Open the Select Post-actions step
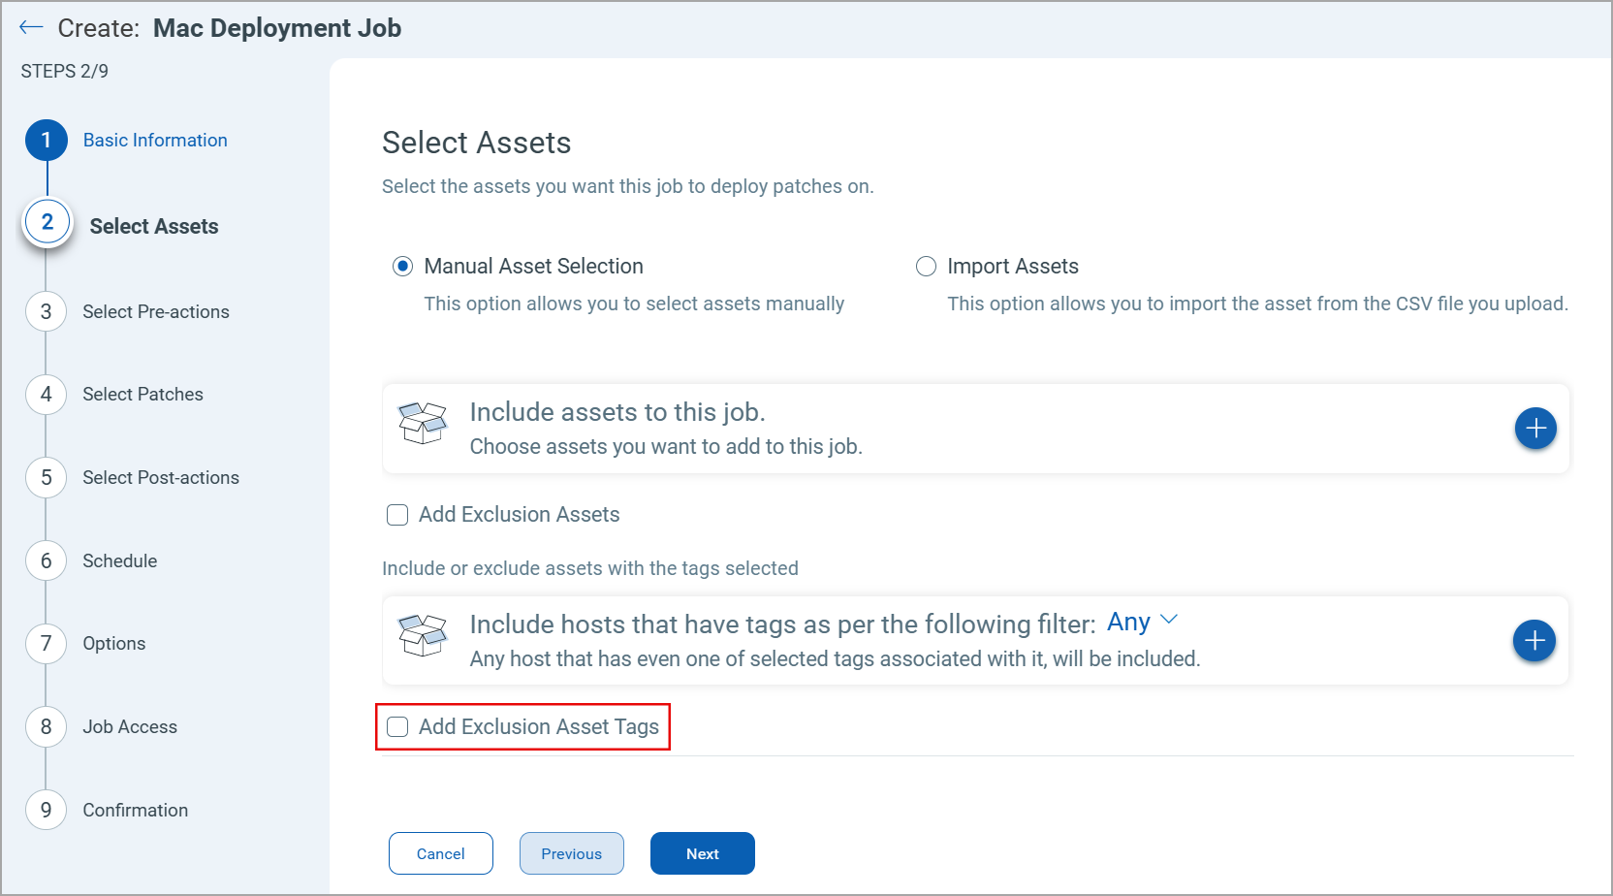Viewport: 1613px width, 896px height. coord(160,477)
